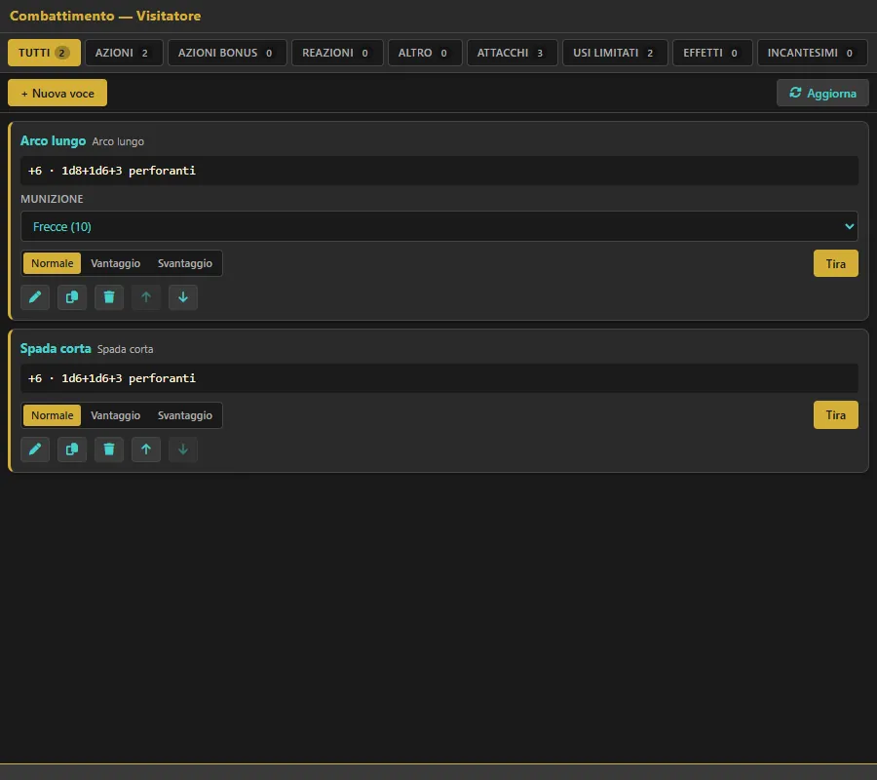Show the INCANTESIMI tab
The height and width of the screenshot is (780, 877).
(812, 53)
